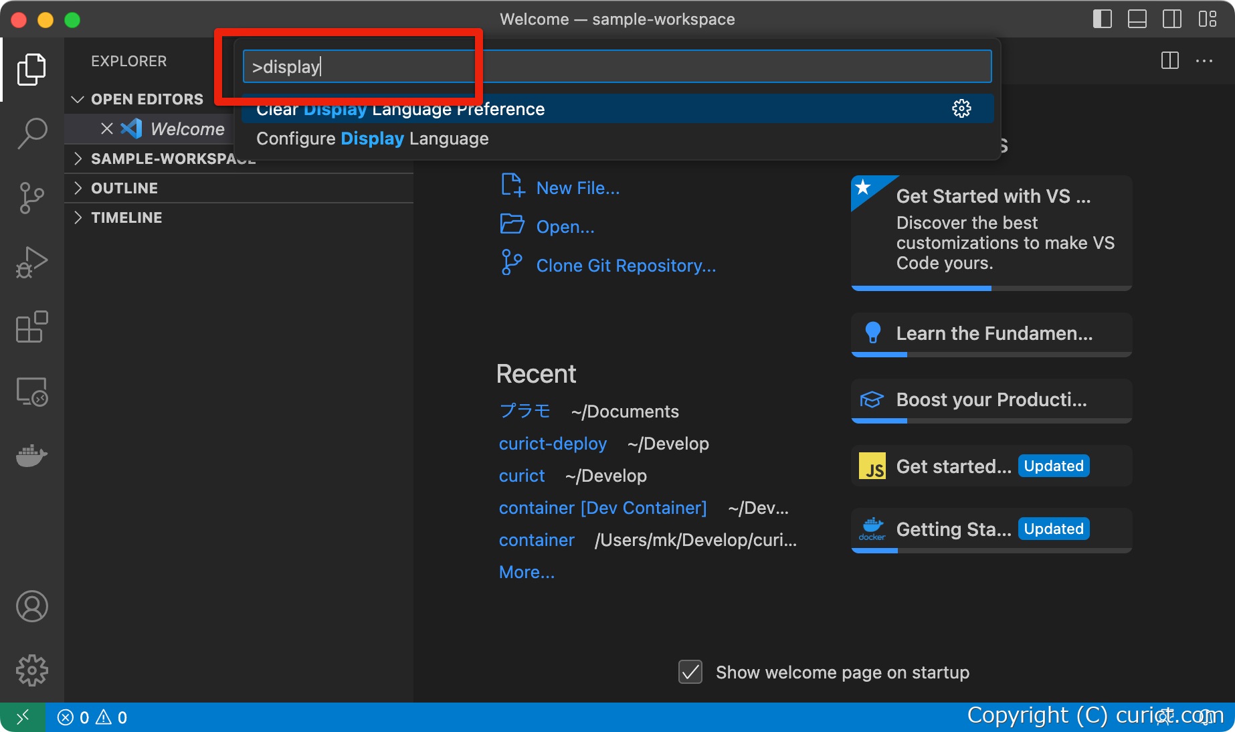Select the Remote Explorer icon
Viewport: 1235px width, 732px height.
pos(31,392)
